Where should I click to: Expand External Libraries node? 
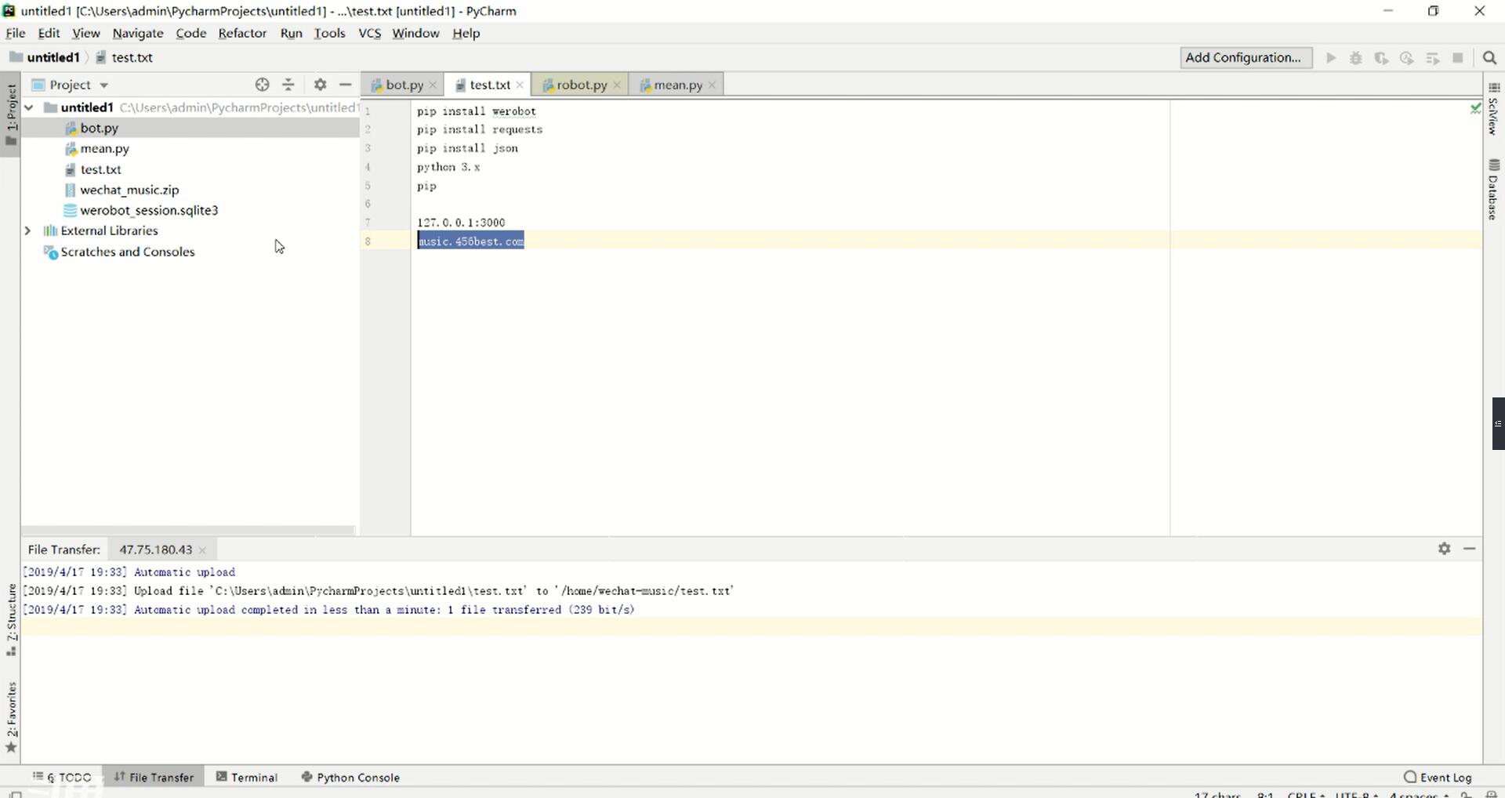(28, 230)
